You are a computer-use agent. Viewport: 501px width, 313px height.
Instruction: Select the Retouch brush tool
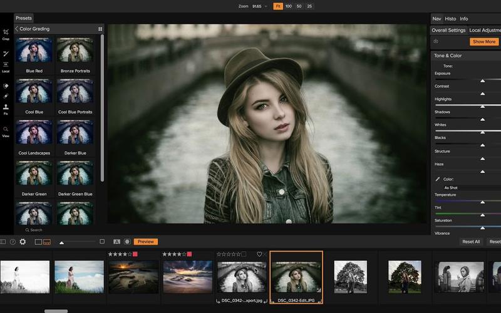(6, 96)
